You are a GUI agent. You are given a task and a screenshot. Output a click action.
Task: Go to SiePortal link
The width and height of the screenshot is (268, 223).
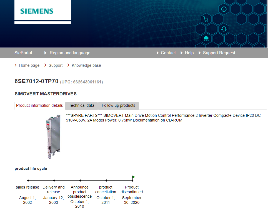tap(23, 53)
